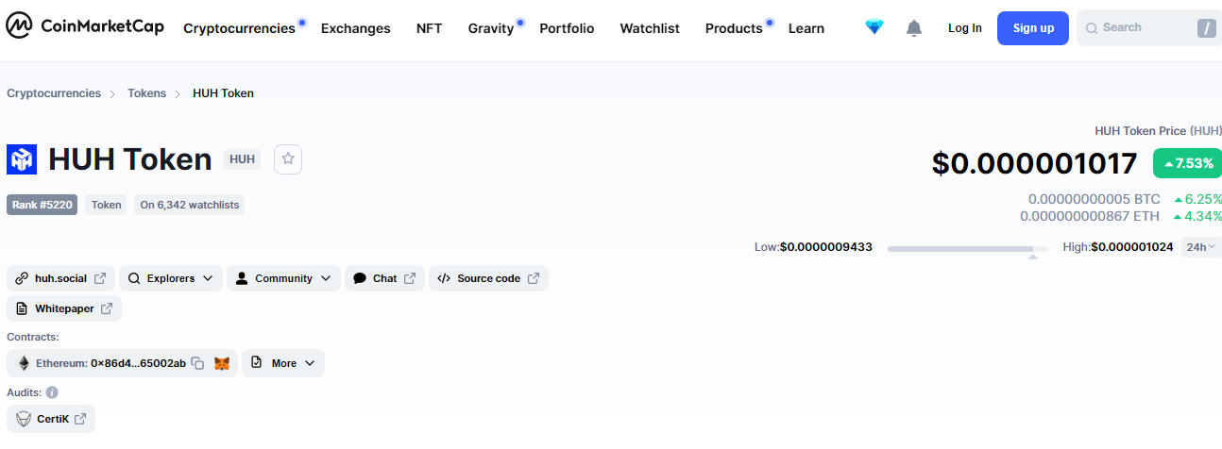Expand the Community dropdown

pos(283,278)
